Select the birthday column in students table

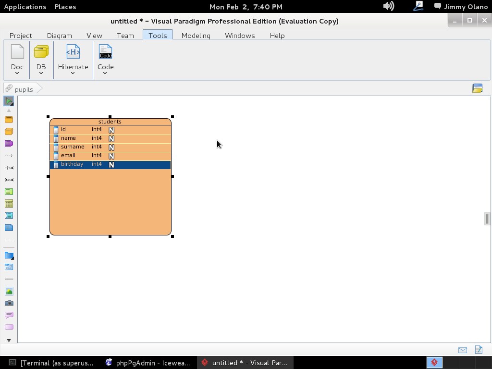72,164
